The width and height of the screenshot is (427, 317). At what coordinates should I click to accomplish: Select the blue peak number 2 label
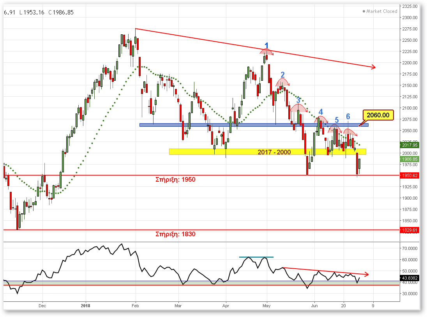coord(283,75)
